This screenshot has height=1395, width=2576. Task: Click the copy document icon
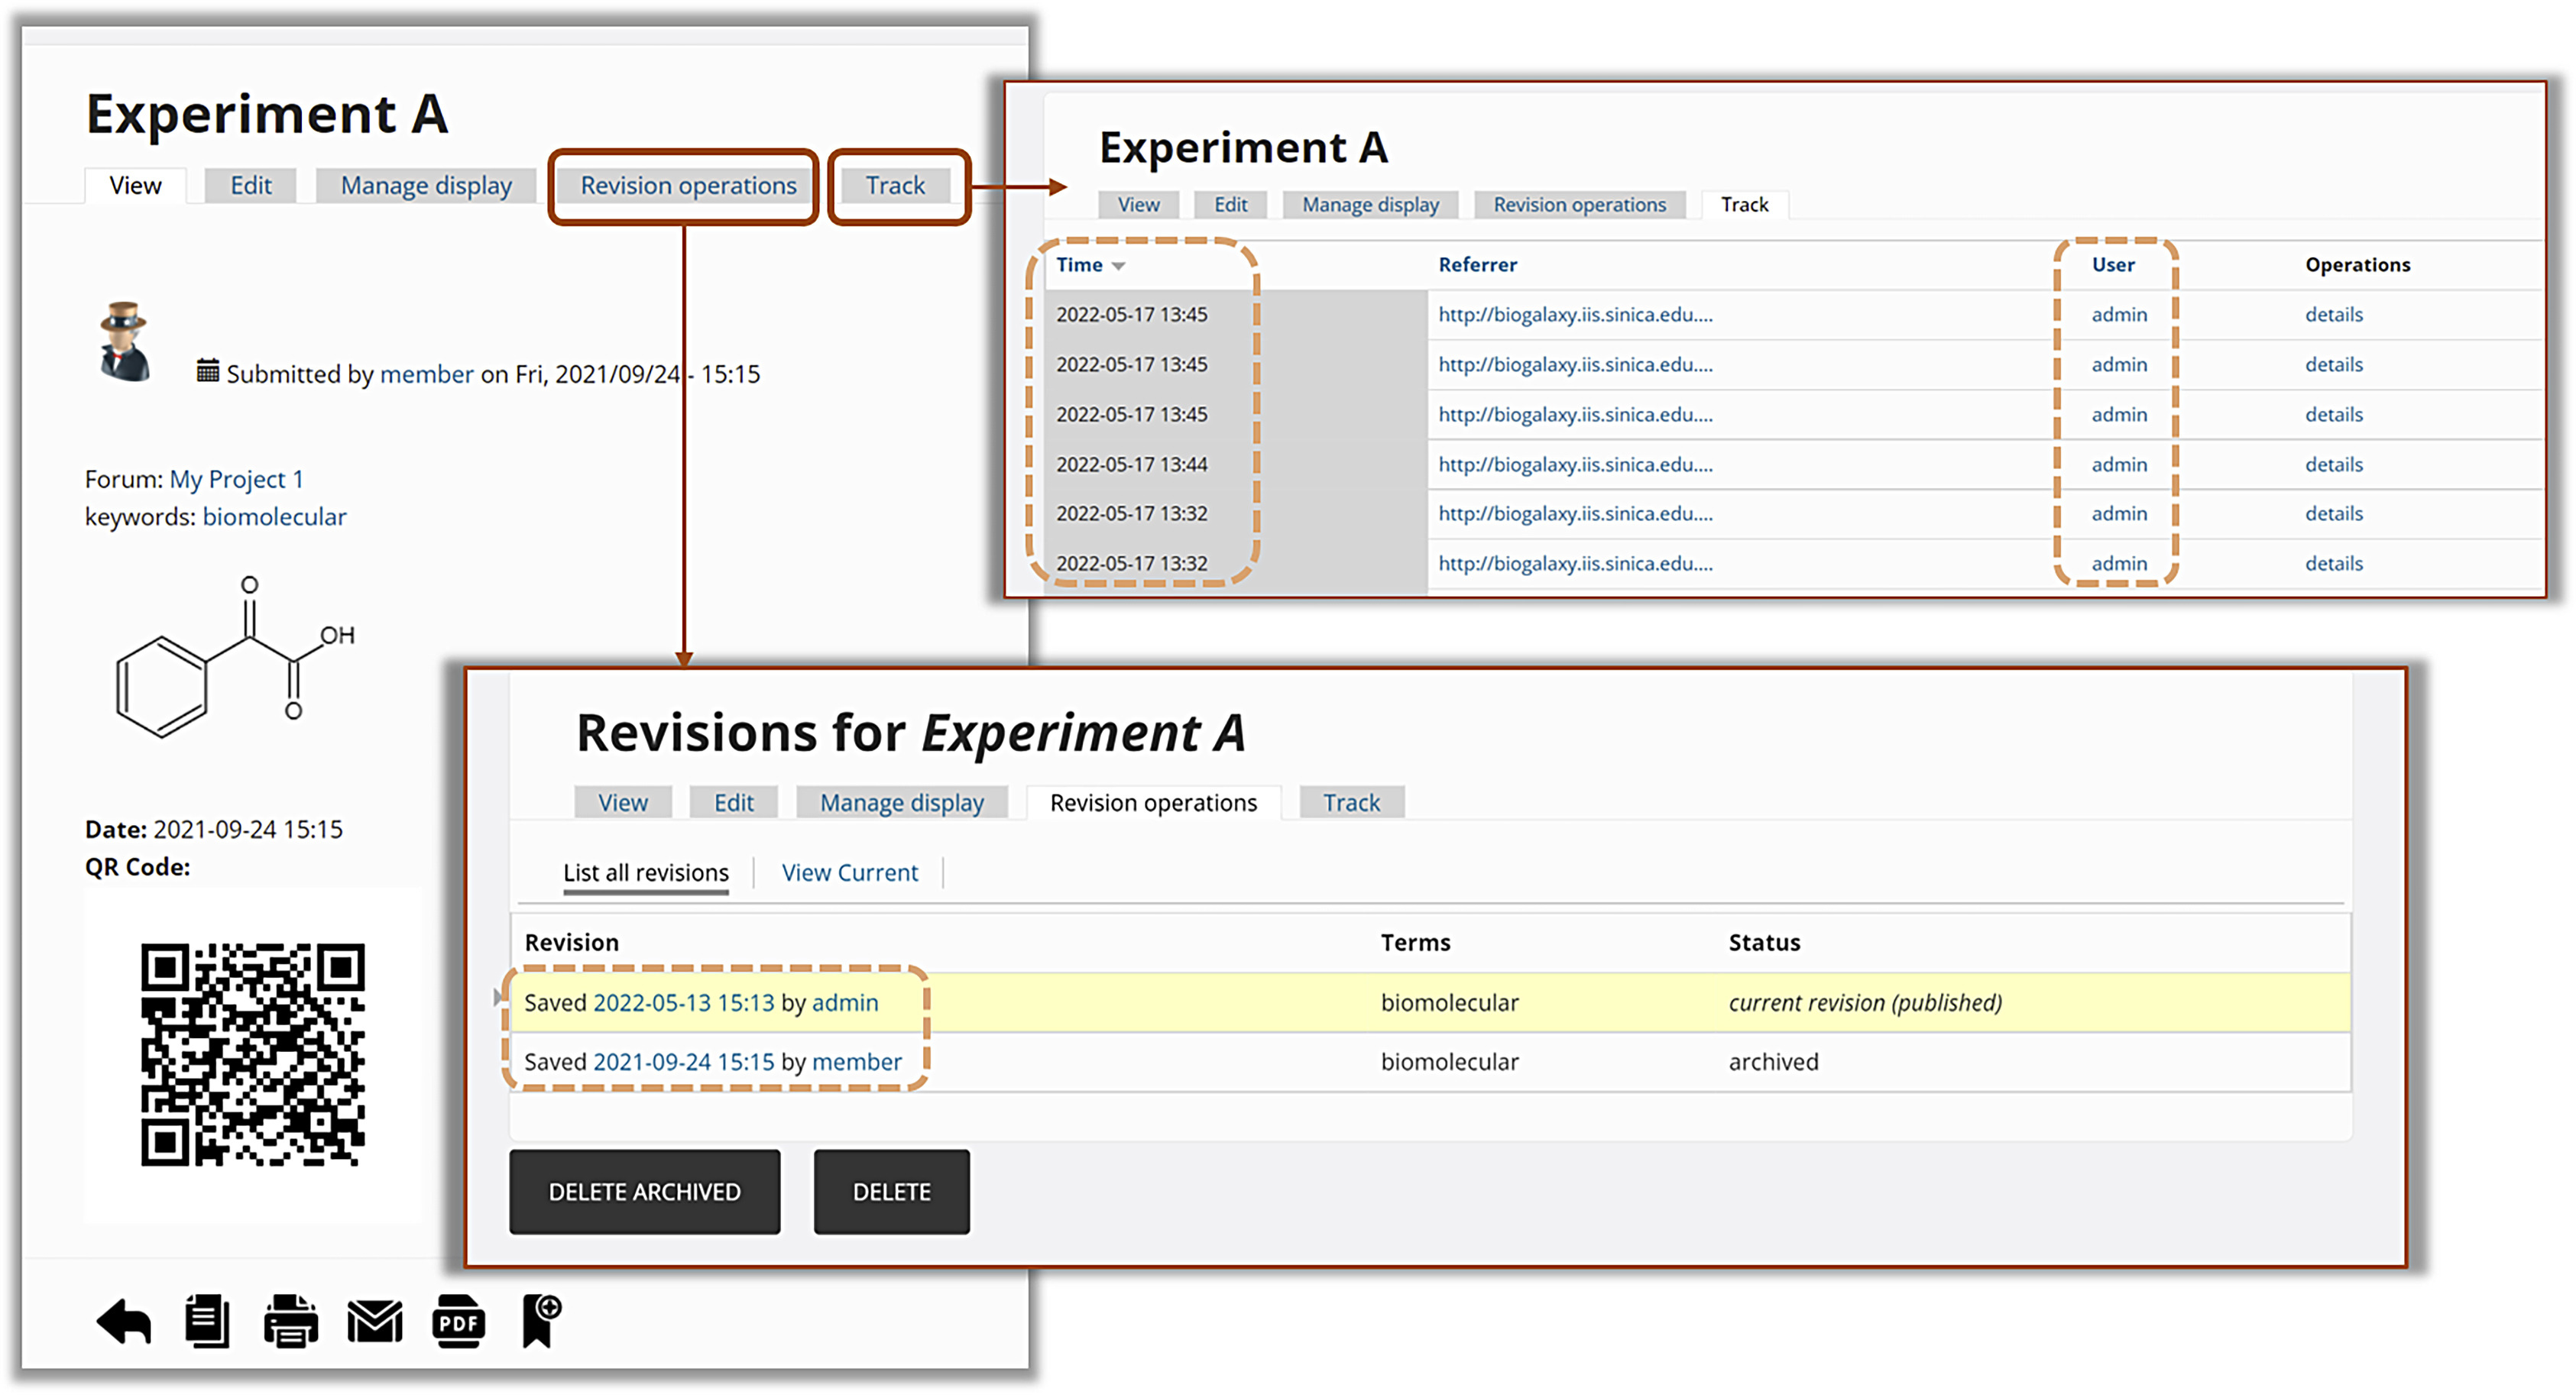pyautogui.click(x=207, y=1321)
